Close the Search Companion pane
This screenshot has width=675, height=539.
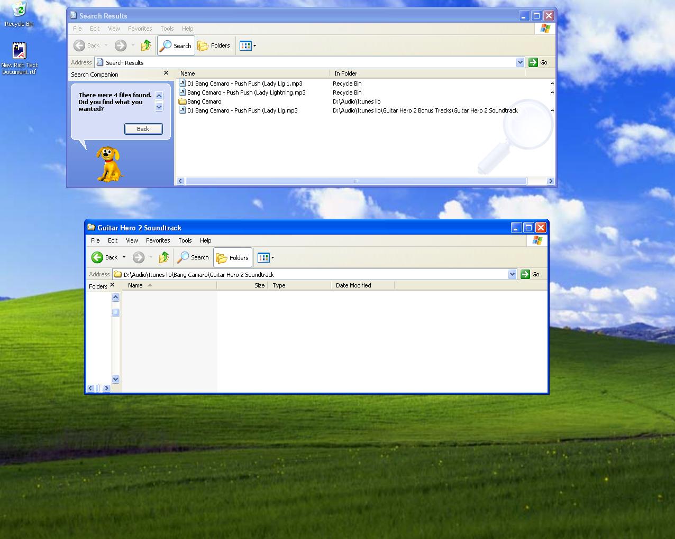coord(166,73)
